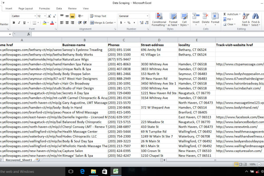Open Conditional Formatting
The height and width of the screenshot is (176, 264).
(159, 20)
